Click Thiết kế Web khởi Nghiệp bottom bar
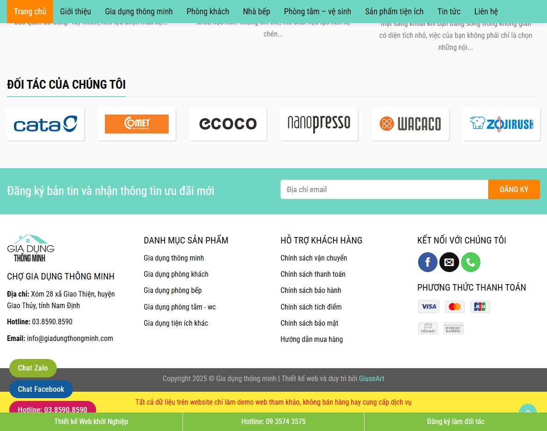 pos(91,422)
